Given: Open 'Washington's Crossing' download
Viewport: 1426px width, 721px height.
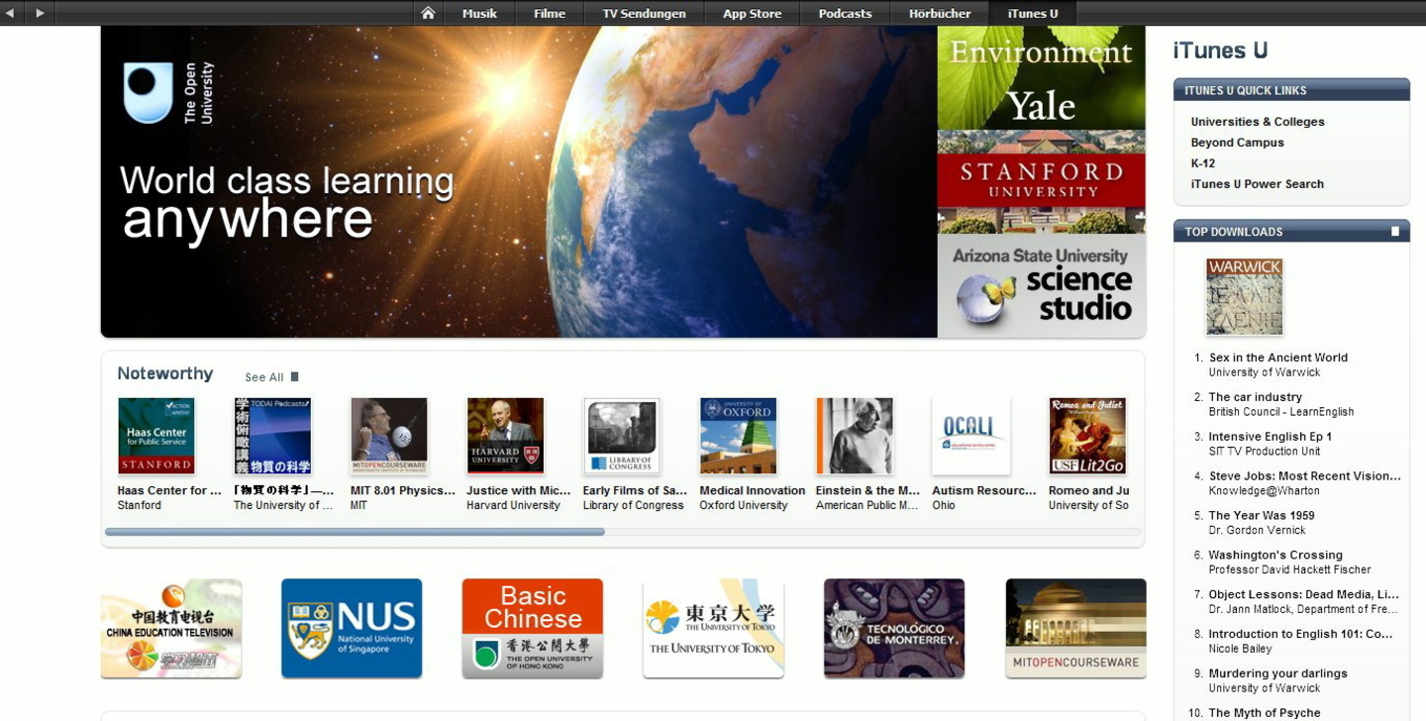Looking at the screenshot, I should point(1275,556).
